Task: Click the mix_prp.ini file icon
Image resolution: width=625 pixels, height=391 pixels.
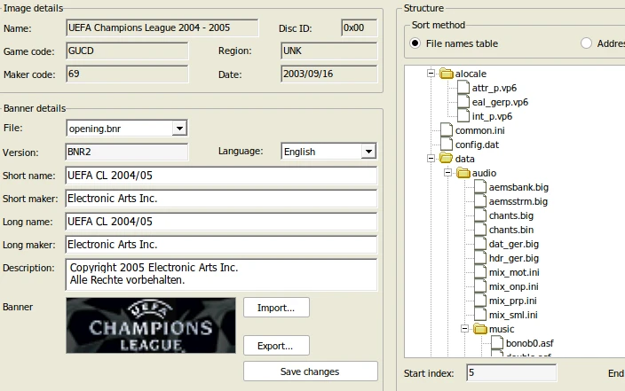Action: tap(480, 301)
